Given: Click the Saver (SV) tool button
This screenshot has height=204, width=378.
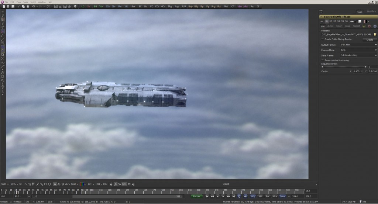Looking at the screenshot, I should coord(89,7).
